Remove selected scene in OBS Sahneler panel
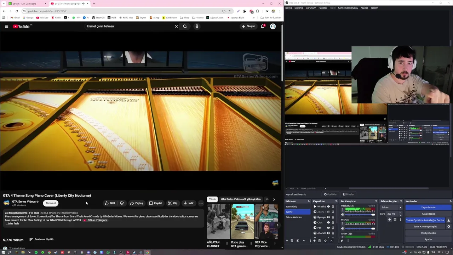Image resolution: width=453 pixels, height=255 pixels. 292,241
